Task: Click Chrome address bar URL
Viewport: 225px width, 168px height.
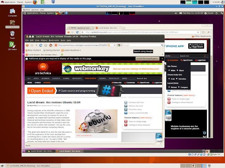Action: [131, 32]
